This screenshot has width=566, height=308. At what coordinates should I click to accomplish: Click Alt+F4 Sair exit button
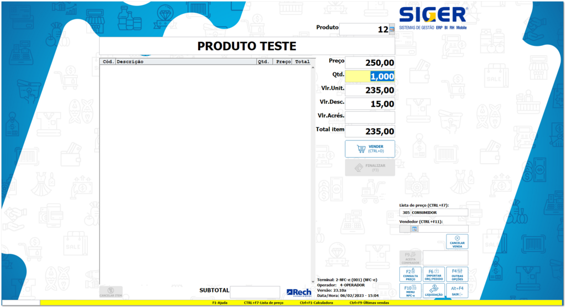pos(457,291)
